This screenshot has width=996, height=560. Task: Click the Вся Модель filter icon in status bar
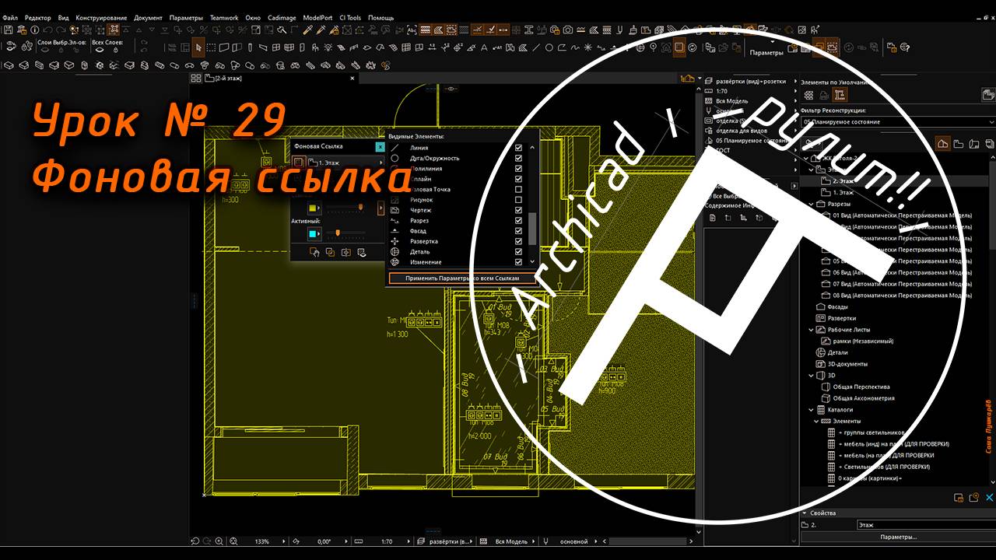pos(482,540)
